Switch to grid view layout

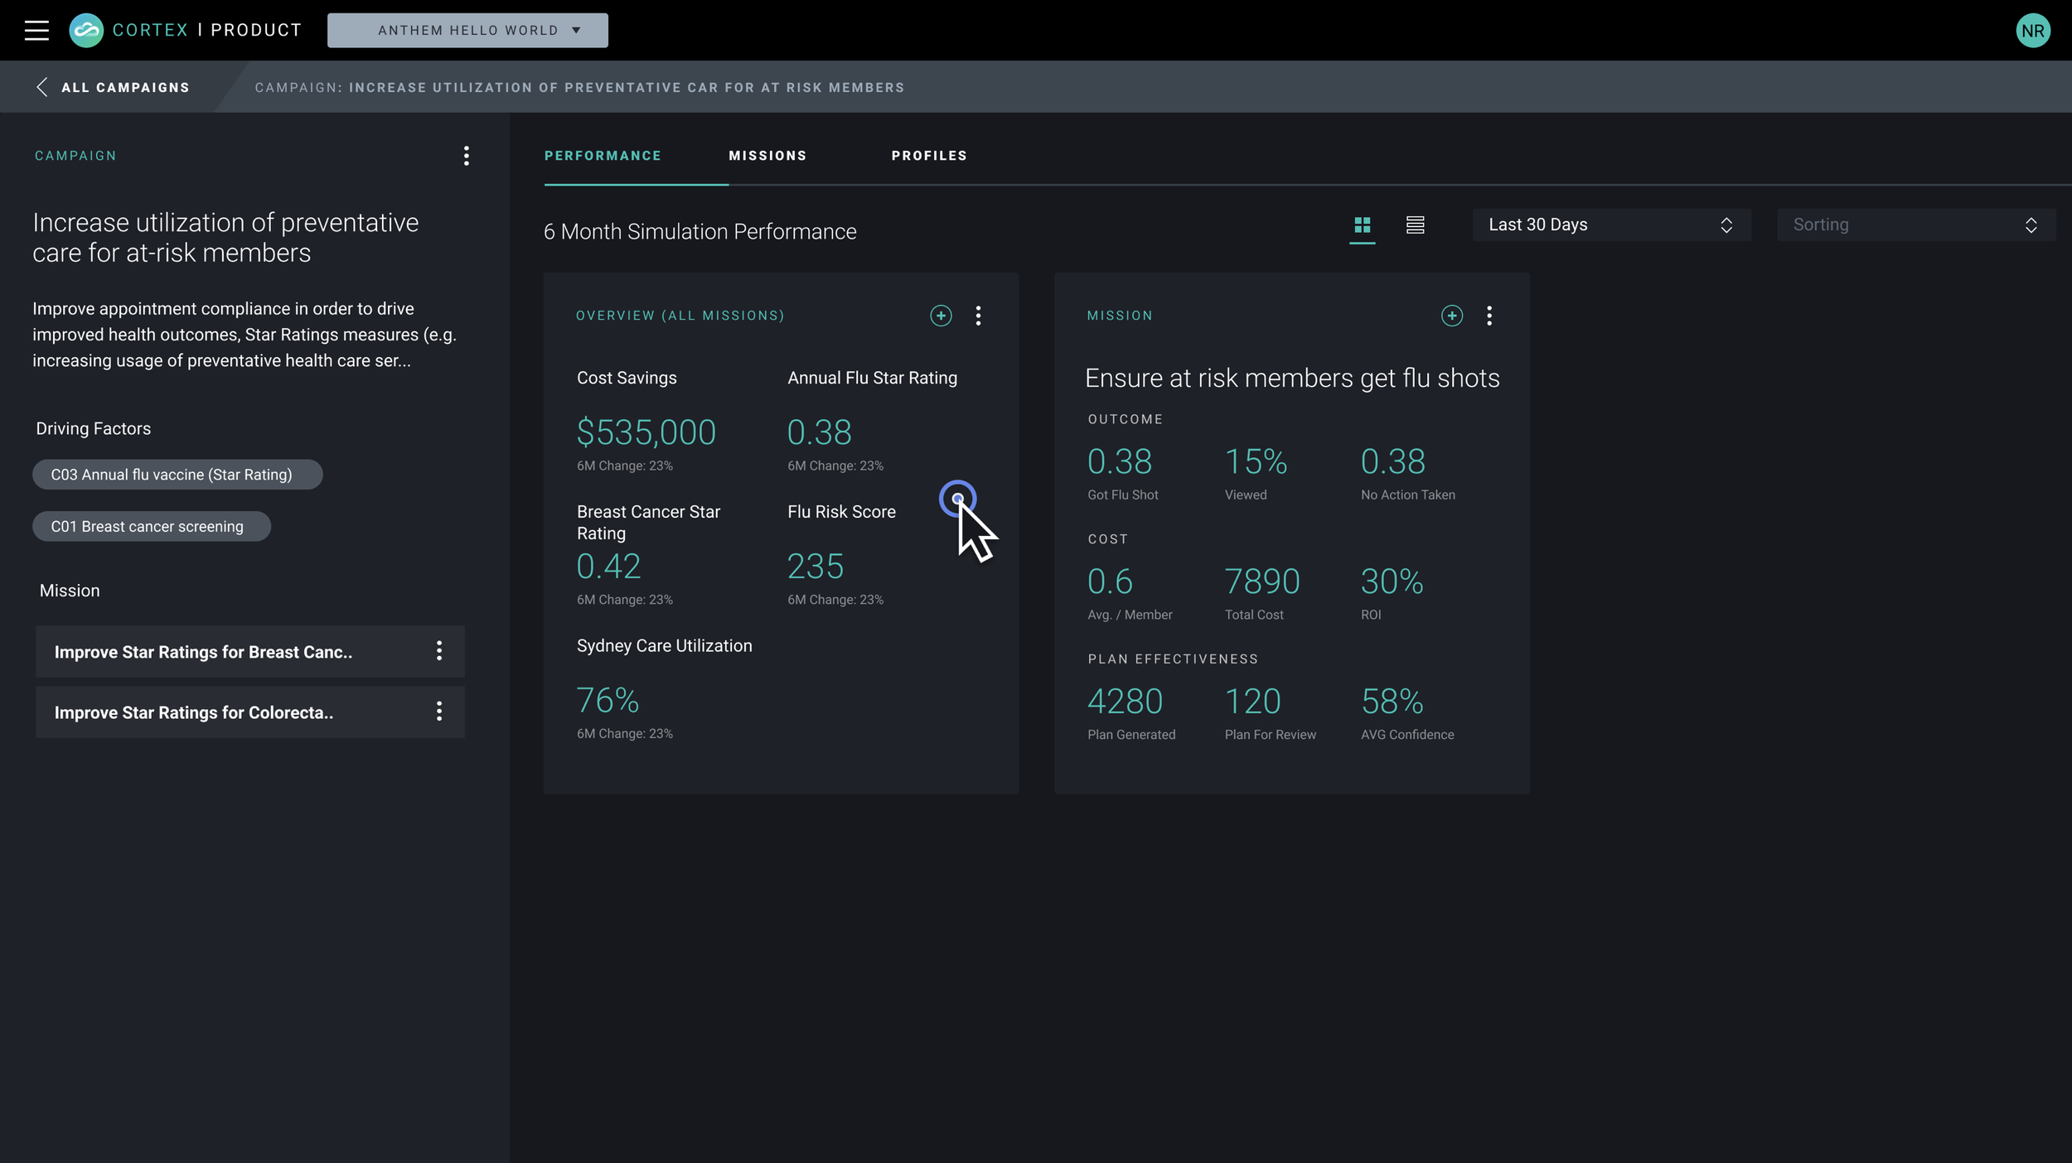pos(1362,224)
